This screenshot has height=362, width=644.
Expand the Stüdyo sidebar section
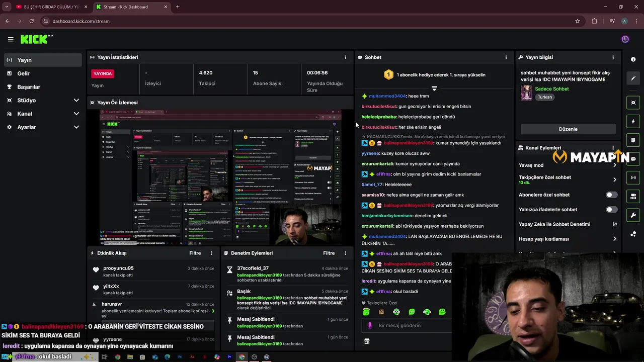click(76, 101)
